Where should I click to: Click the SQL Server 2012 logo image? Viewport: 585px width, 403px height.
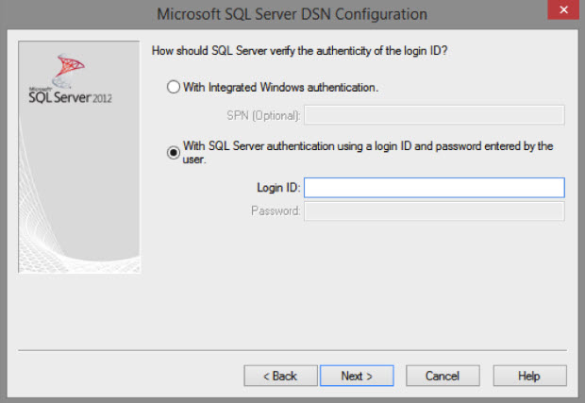pos(70,79)
